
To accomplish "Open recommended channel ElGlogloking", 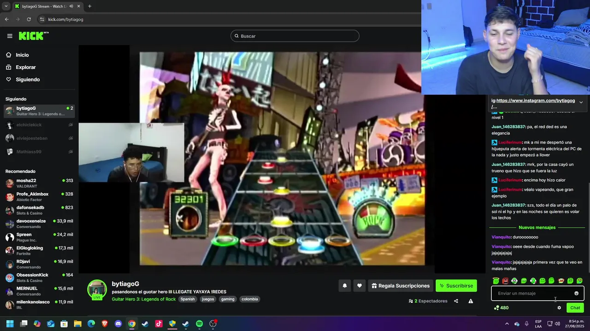I will (x=39, y=251).
